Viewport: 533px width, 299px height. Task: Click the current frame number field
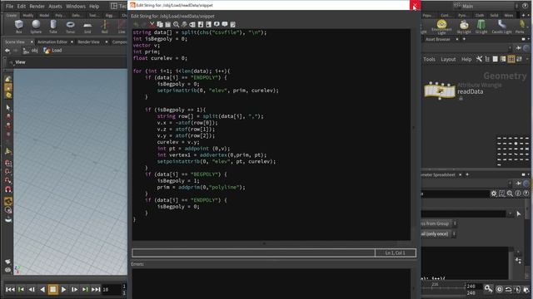(x=112, y=290)
